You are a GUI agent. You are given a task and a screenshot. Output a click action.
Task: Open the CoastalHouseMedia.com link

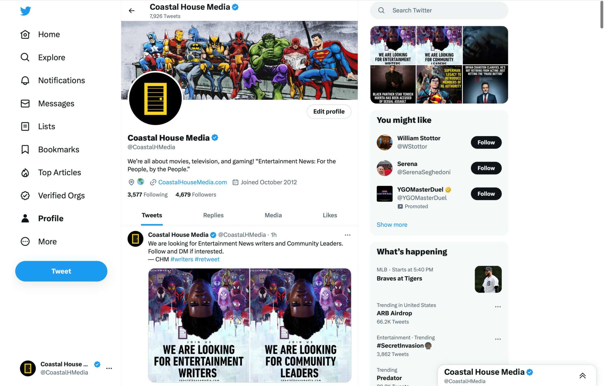(x=193, y=182)
